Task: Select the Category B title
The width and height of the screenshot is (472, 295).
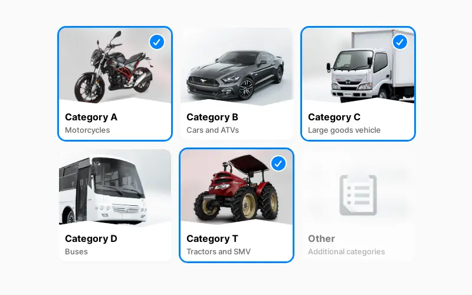Action: [212, 117]
